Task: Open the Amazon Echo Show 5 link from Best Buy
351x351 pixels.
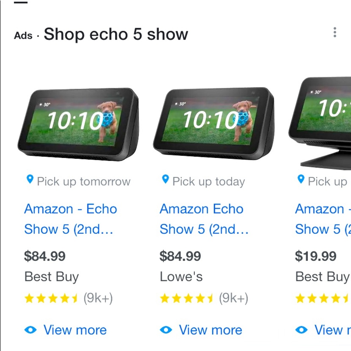Action: [70, 219]
